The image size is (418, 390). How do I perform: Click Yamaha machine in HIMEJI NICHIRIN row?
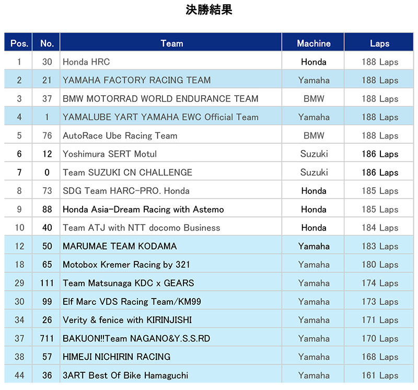click(x=313, y=357)
